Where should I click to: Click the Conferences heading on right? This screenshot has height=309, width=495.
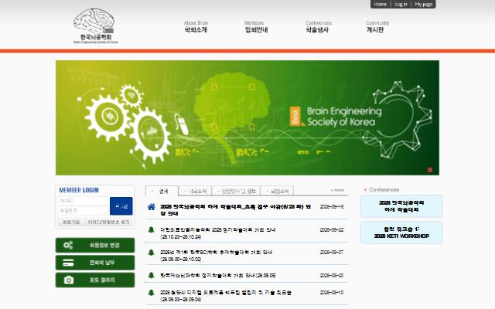pos(384,189)
